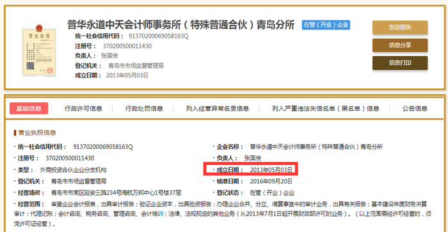This screenshot has width=448, height=232.
Task: Click 核准日期 value 2016年09月20日
Action: [271, 182]
